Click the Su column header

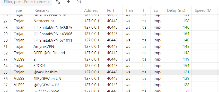coord(156,10)
